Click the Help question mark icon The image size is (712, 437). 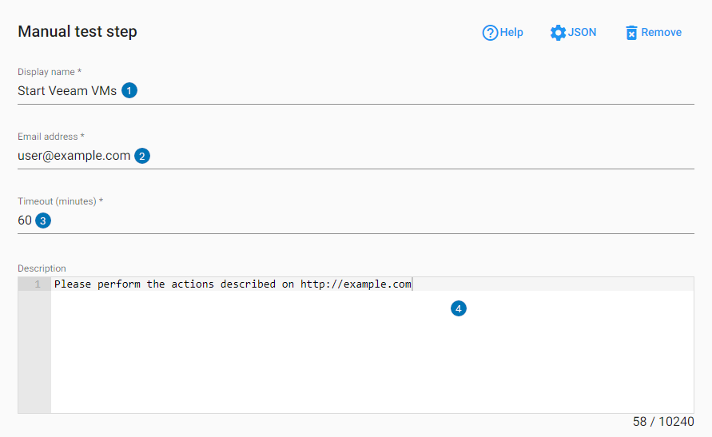click(x=490, y=33)
